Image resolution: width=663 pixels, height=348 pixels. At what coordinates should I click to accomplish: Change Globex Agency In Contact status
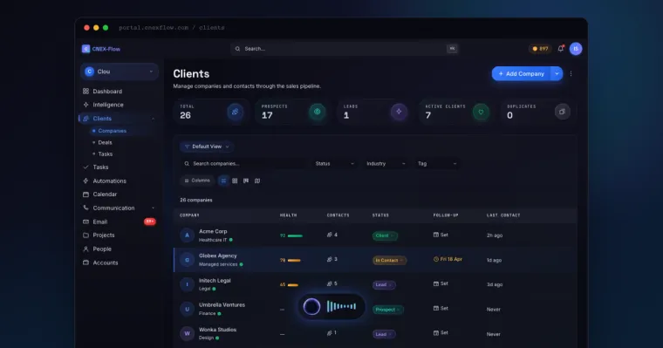(389, 260)
